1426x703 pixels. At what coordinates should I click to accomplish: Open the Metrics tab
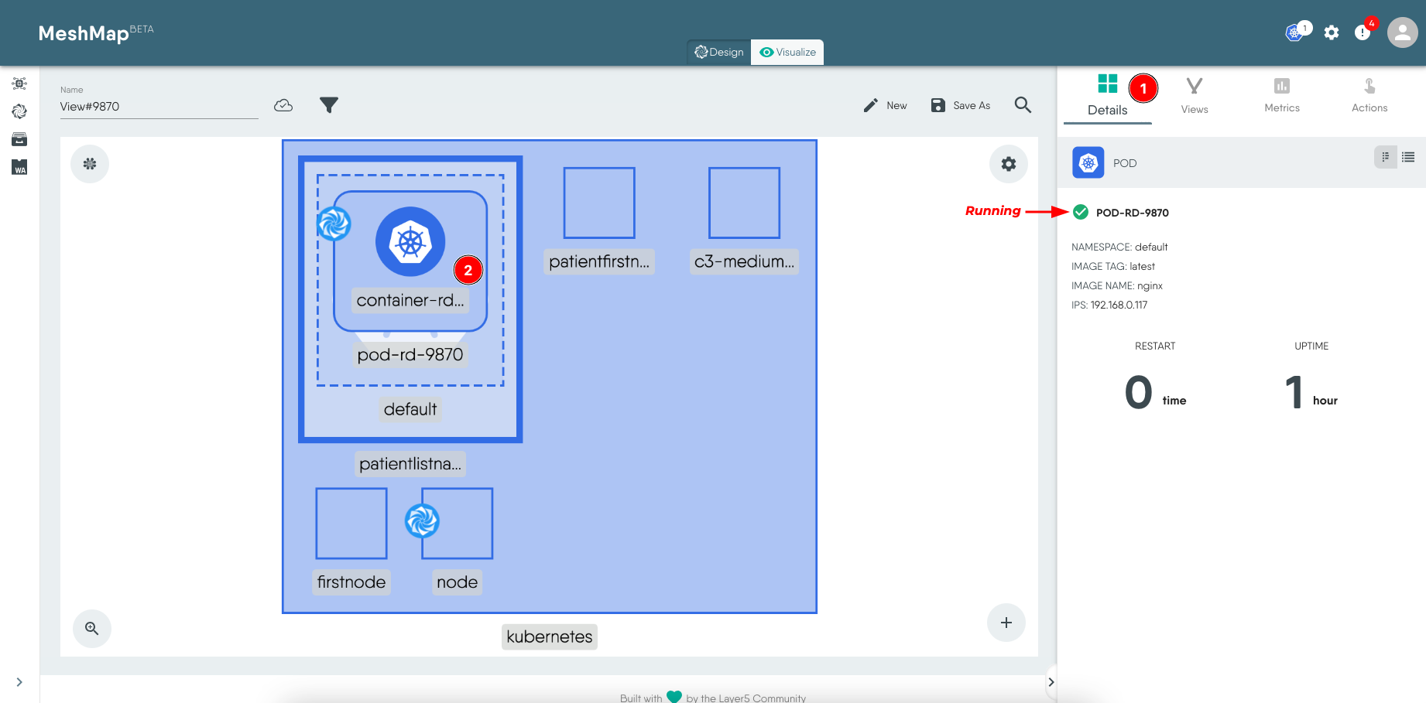[x=1282, y=96]
